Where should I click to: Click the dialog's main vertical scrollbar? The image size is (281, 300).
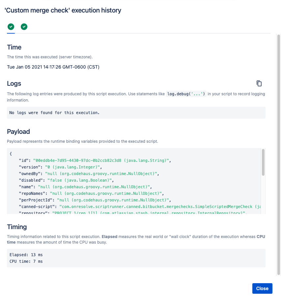tap(279, 155)
